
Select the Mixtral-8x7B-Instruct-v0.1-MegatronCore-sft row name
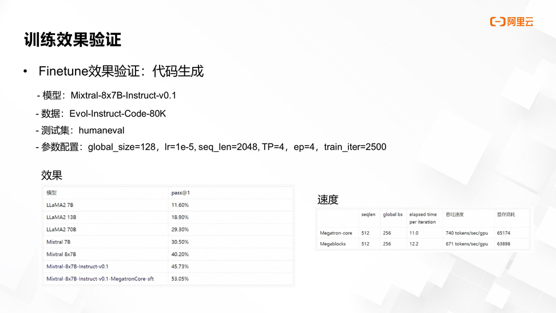(x=100, y=279)
